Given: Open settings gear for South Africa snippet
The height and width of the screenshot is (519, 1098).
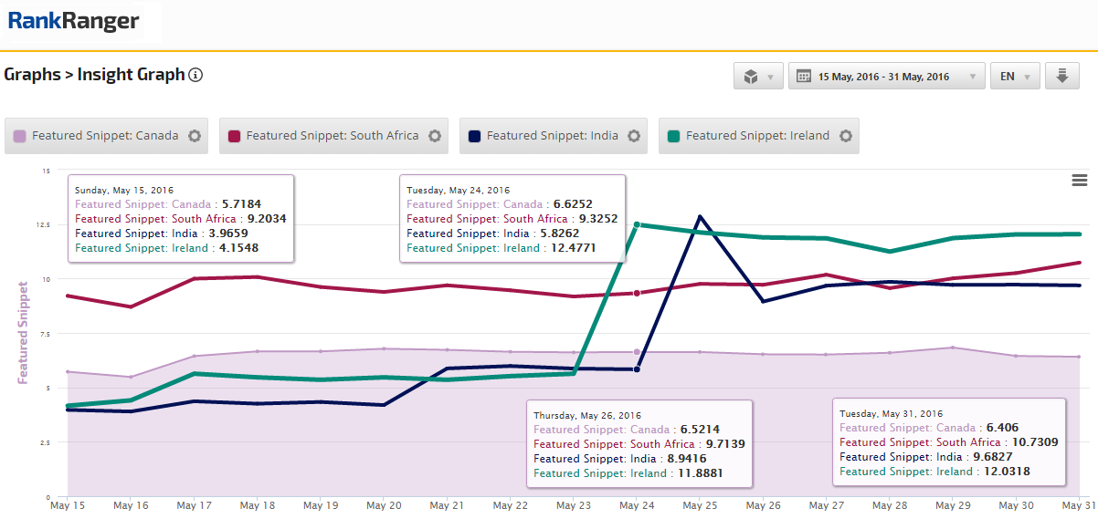Looking at the screenshot, I should (x=435, y=136).
